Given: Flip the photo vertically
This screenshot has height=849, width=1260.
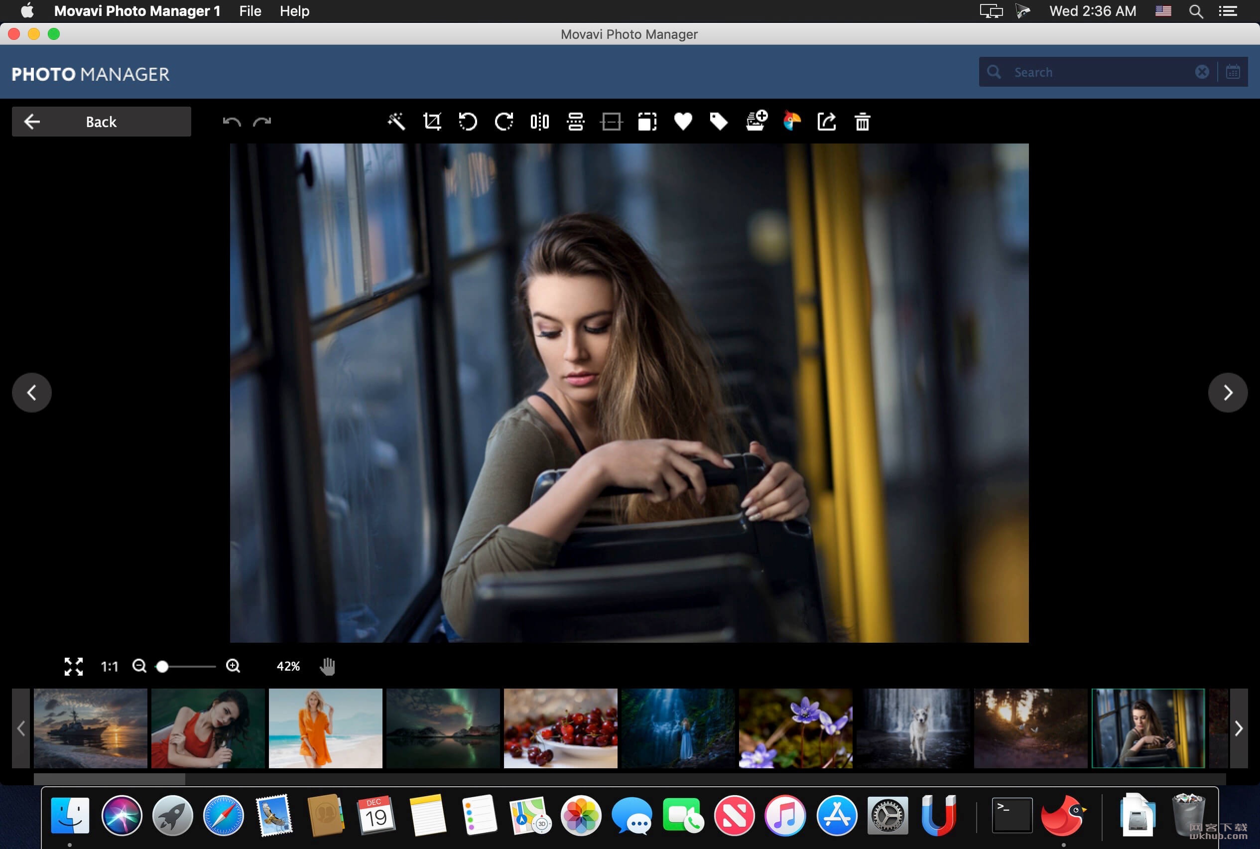Looking at the screenshot, I should click(575, 121).
